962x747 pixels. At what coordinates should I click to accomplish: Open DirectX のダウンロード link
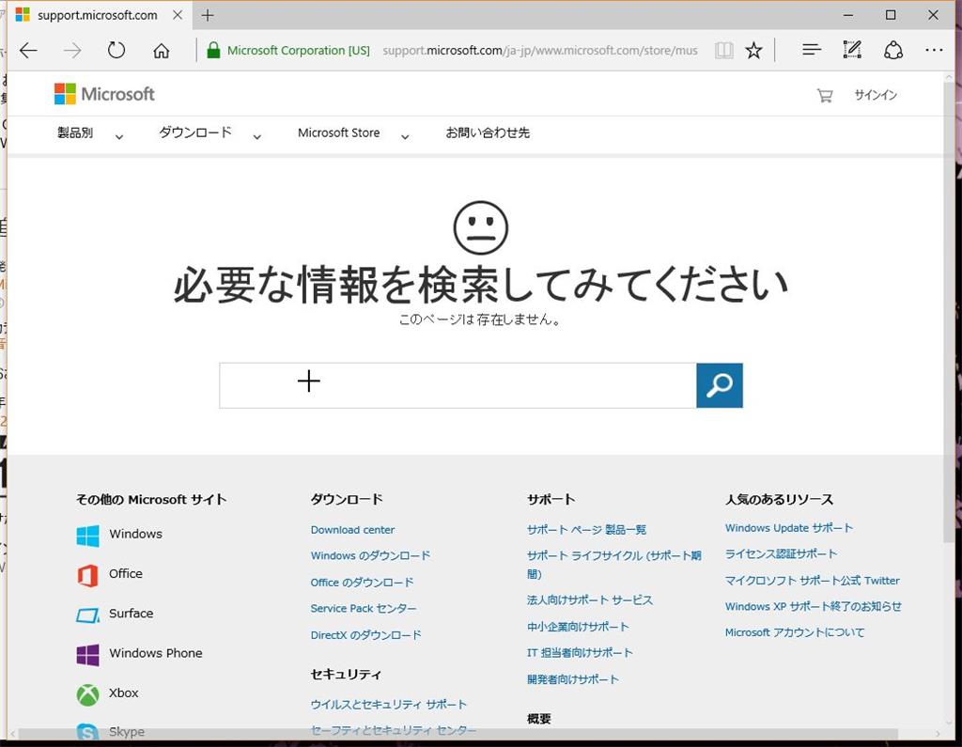(x=365, y=634)
